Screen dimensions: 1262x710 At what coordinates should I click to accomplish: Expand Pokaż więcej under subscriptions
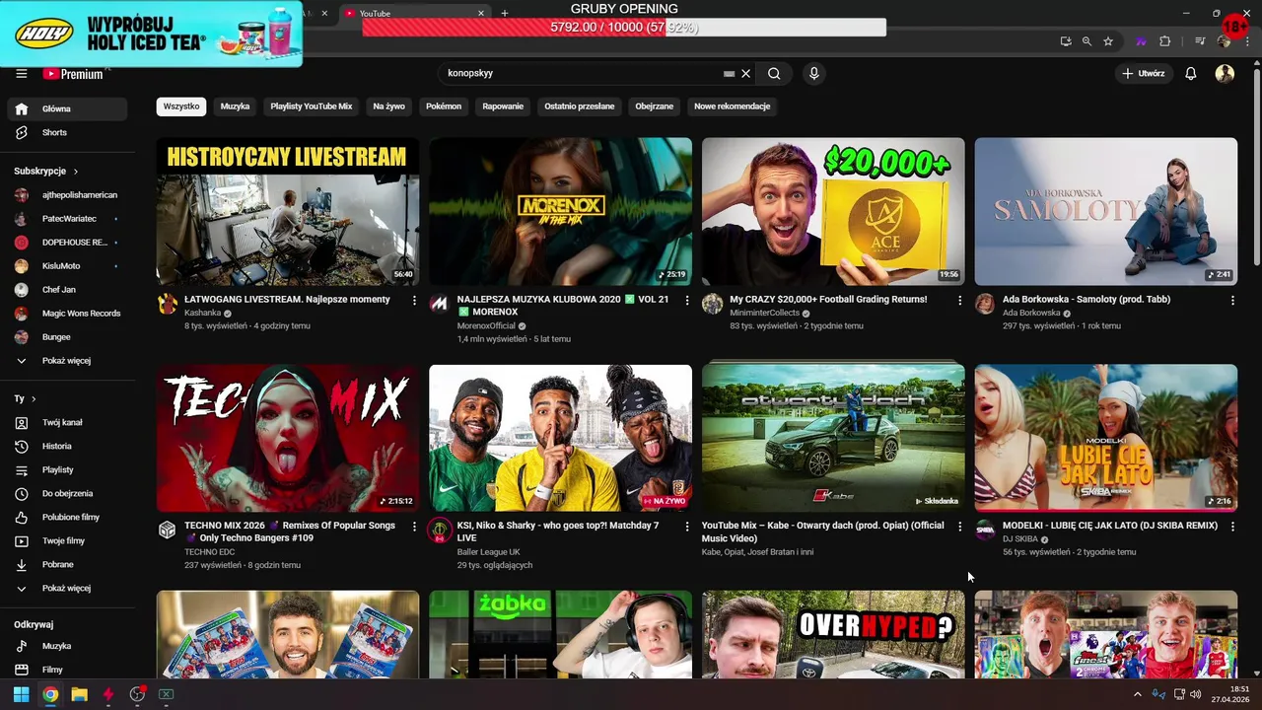tap(67, 361)
